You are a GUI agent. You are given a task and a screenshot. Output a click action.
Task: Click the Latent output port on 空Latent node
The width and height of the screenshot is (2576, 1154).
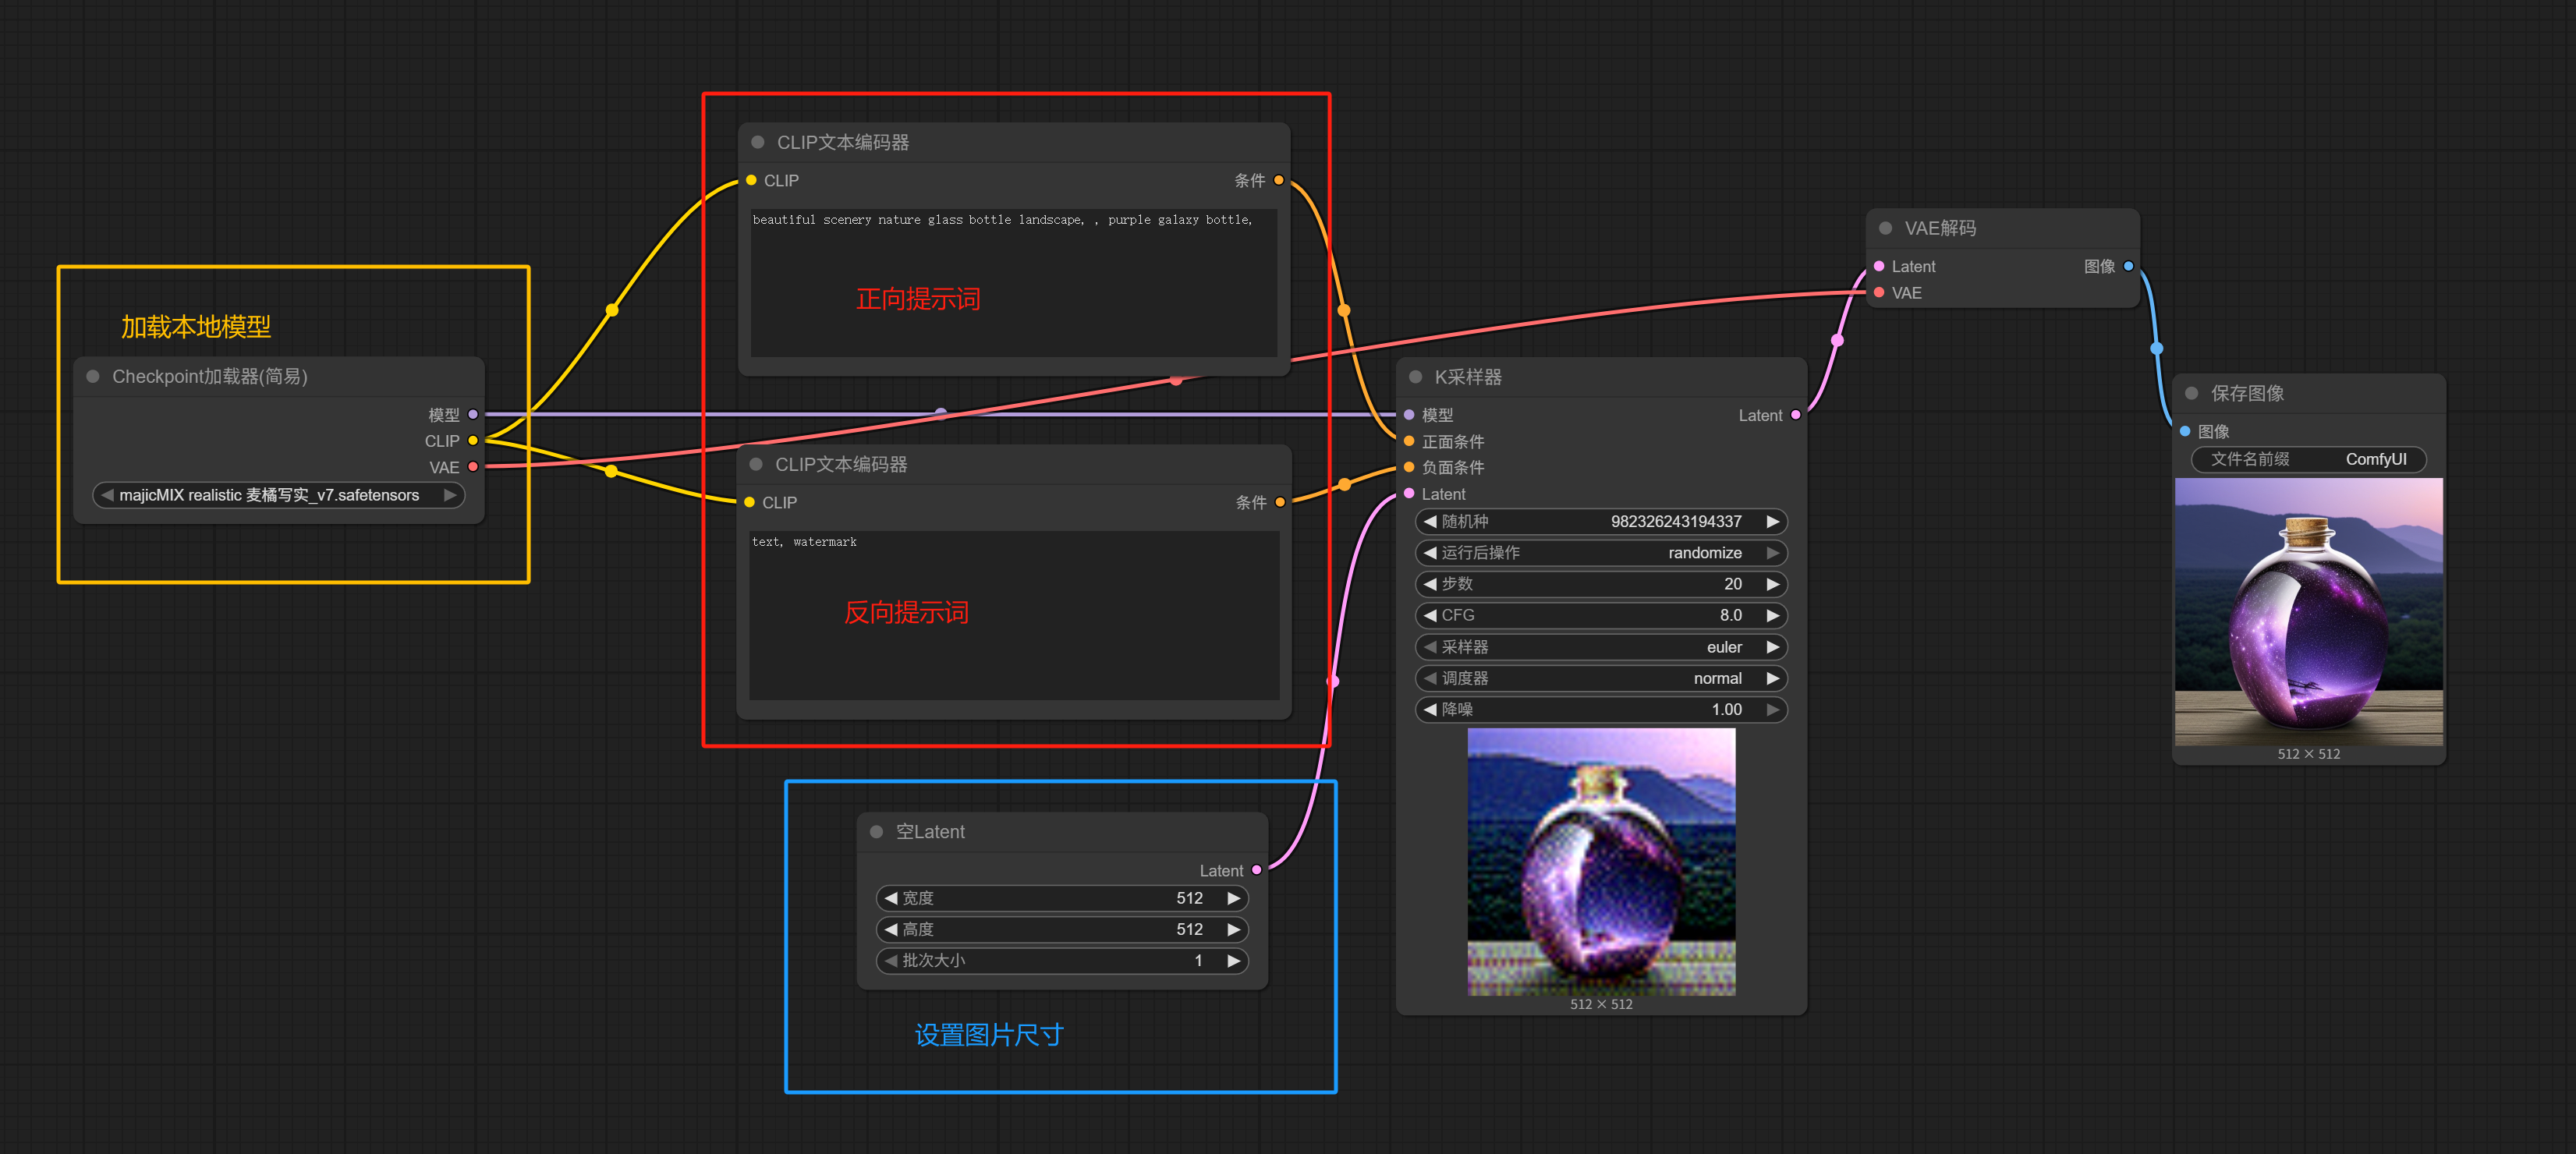1257,870
